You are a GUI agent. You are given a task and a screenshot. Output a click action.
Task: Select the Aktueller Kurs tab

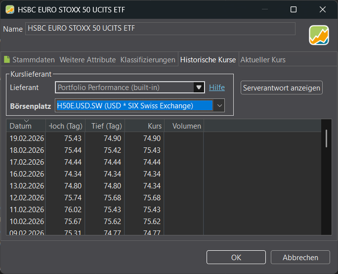pyautogui.click(x=263, y=60)
